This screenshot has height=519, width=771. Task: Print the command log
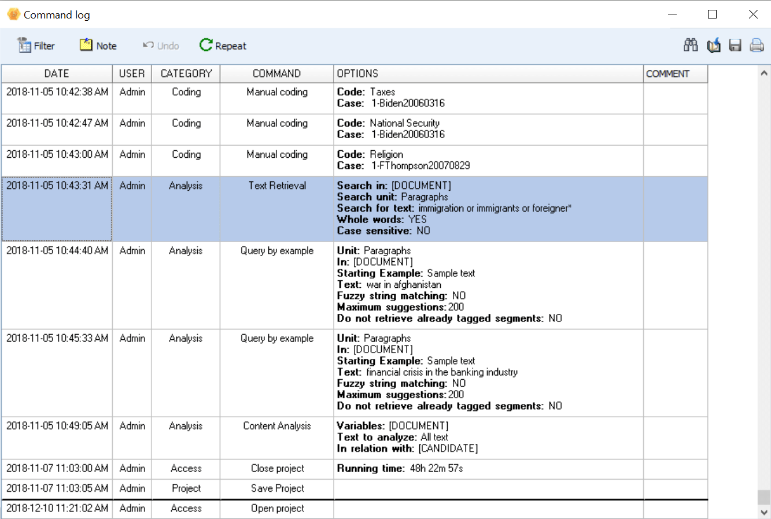click(757, 45)
